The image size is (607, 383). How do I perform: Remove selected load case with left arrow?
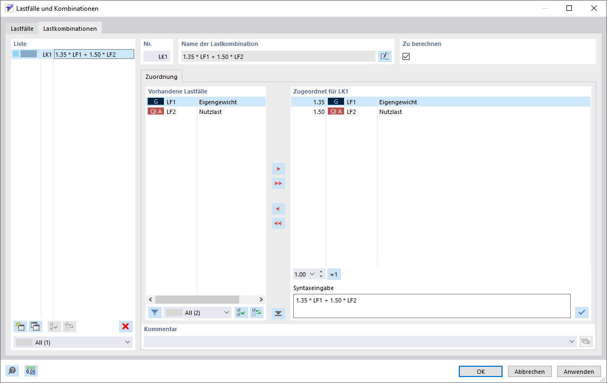click(x=278, y=209)
